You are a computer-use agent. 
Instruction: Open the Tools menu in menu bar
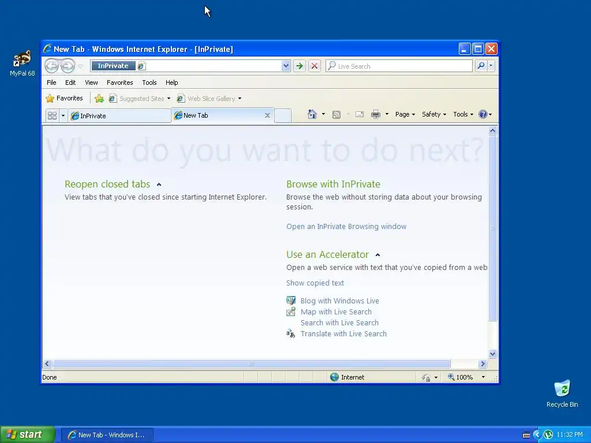[x=149, y=82]
